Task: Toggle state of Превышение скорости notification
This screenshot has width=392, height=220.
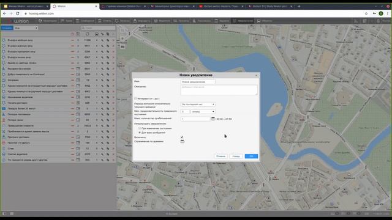Action: 72,126
